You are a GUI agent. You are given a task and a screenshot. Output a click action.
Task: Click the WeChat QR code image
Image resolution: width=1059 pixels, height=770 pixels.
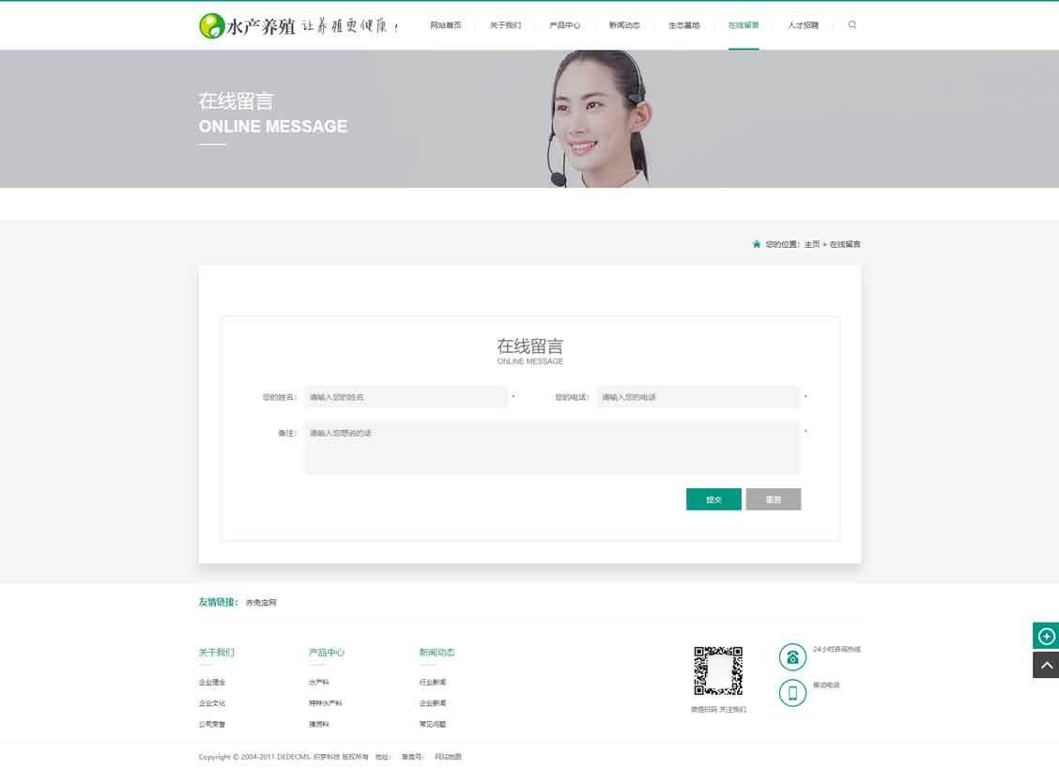pos(718,670)
